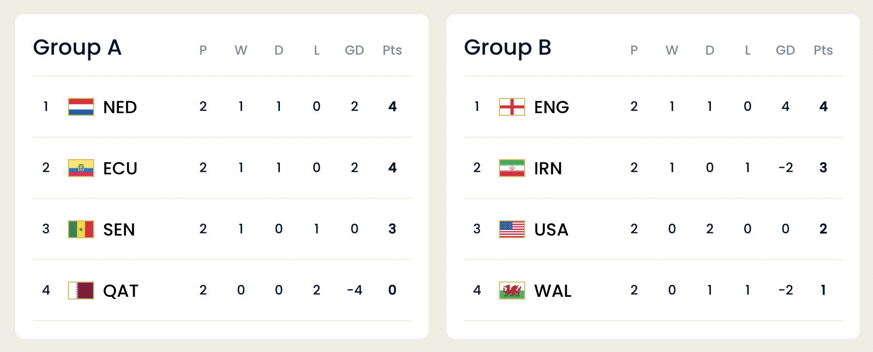This screenshot has height=352, width=873.
Task: Click the England flag icon
Action: pyautogui.click(x=512, y=107)
